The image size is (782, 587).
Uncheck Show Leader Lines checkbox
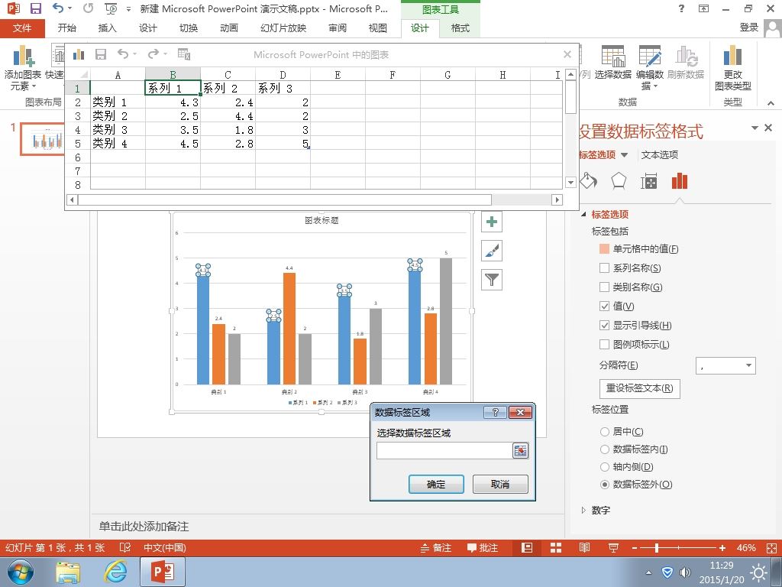tap(605, 326)
